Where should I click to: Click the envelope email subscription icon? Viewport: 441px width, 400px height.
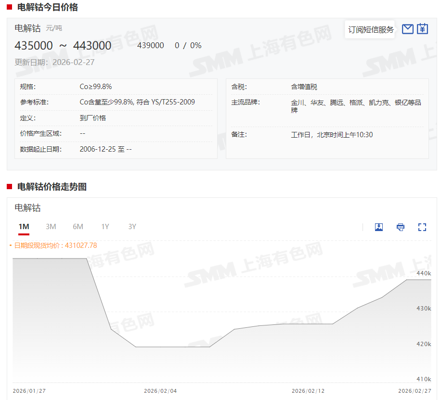pyautogui.click(x=407, y=29)
